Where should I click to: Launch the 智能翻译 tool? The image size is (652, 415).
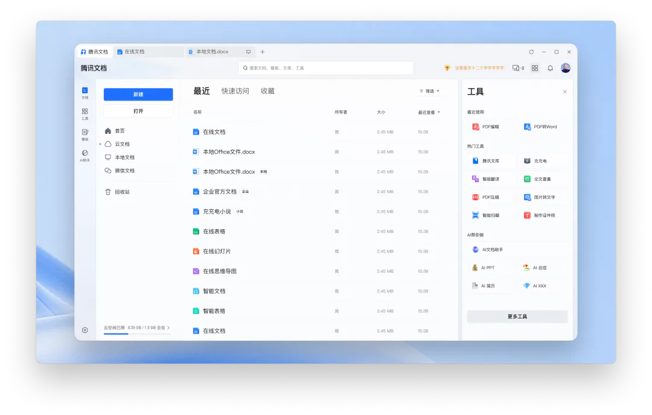[x=491, y=179]
